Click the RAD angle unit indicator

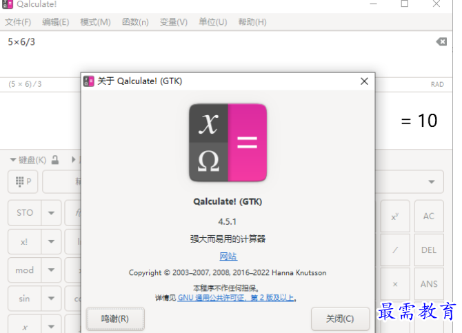437,85
